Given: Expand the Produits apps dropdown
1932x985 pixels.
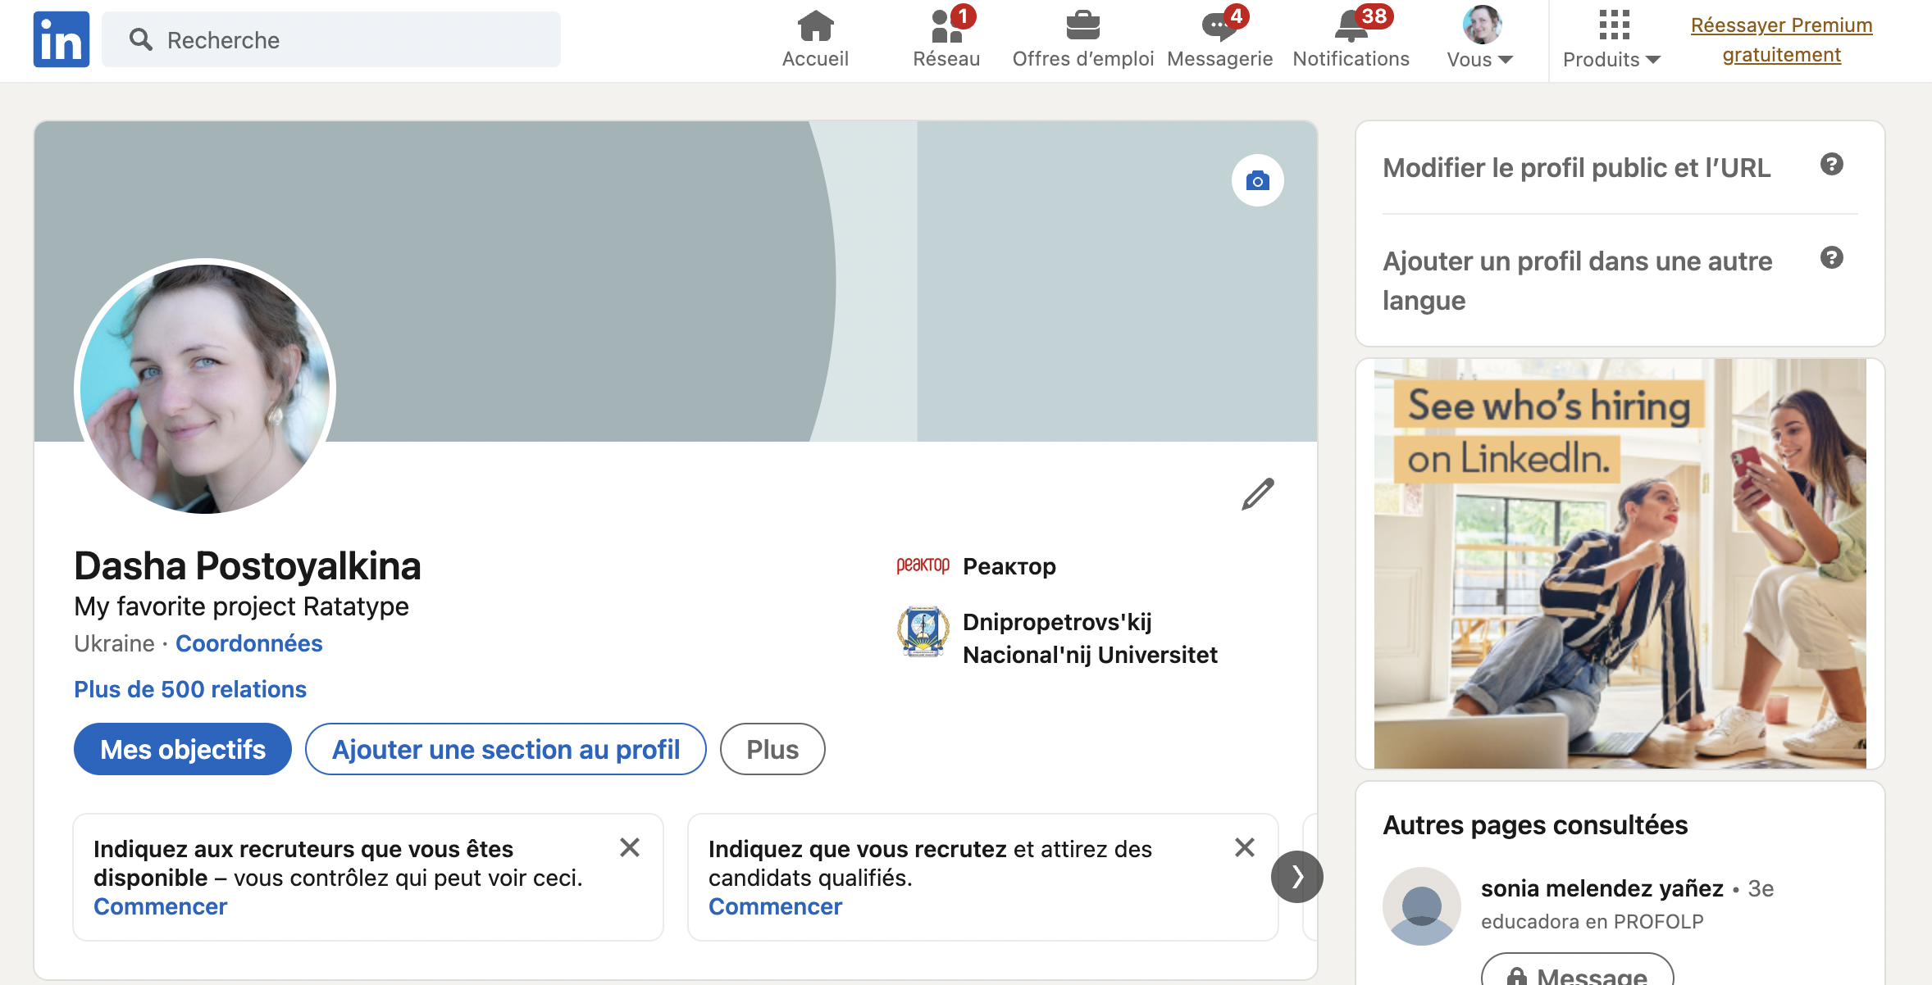Looking at the screenshot, I should coord(1611,59).
